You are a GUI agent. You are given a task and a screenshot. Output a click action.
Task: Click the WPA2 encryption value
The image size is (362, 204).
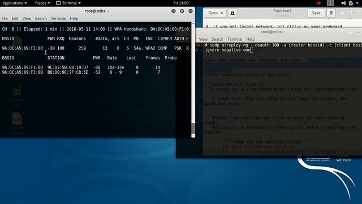tap(150, 48)
